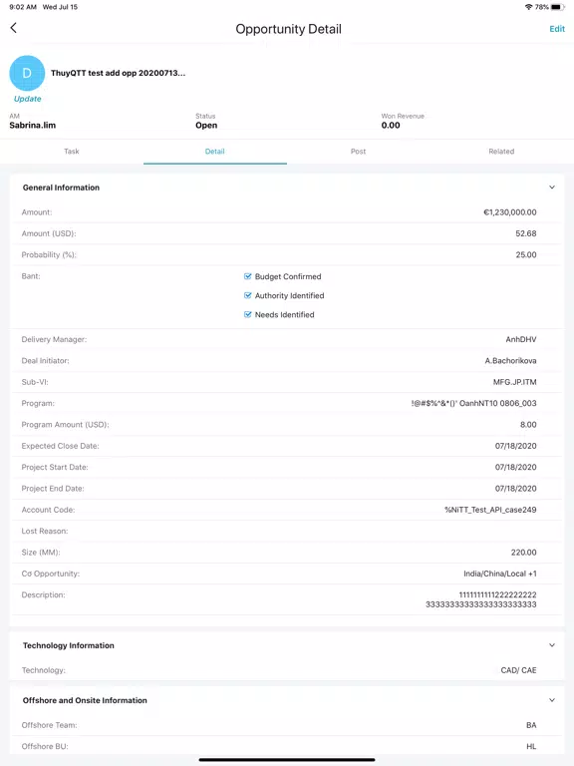Tap Size (MM) value 220.00
The height and width of the screenshot is (766, 574).
(x=524, y=553)
